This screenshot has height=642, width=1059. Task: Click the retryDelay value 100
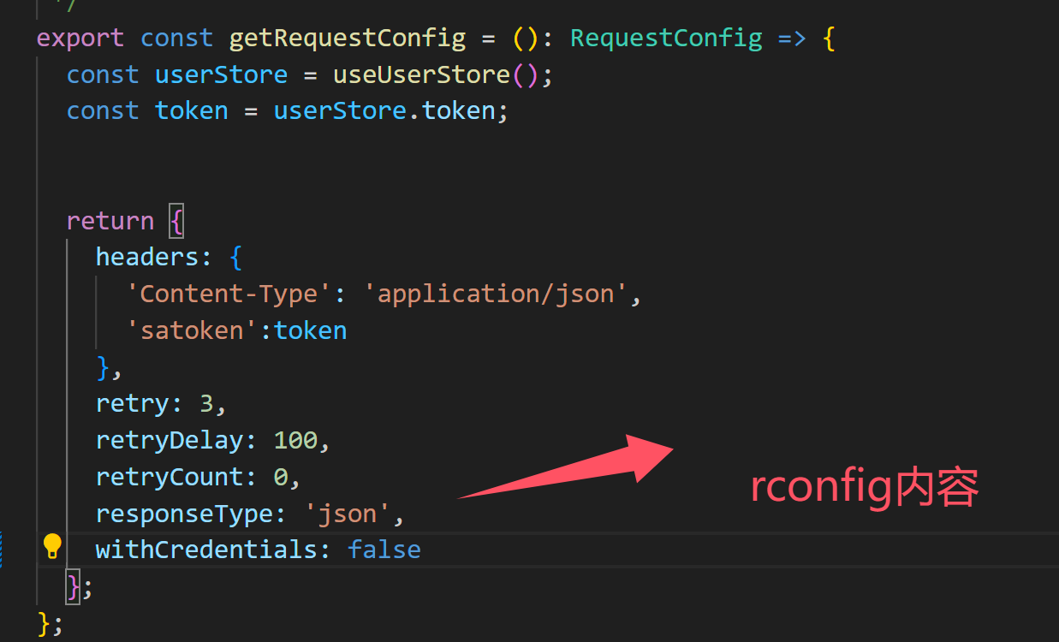coord(295,440)
